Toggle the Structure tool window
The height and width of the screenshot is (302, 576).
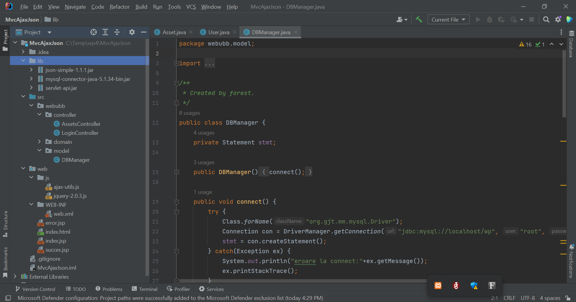5,223
